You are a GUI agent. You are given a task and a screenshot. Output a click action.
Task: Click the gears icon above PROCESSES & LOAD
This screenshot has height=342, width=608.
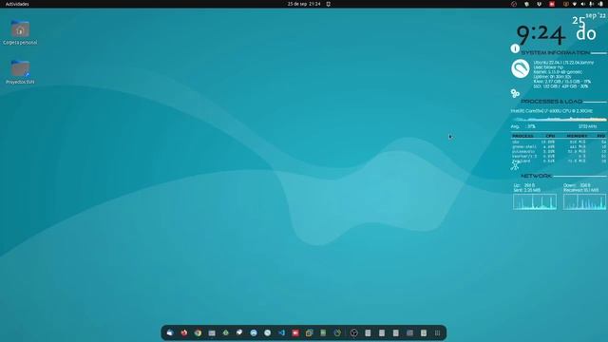coord(515,93)
